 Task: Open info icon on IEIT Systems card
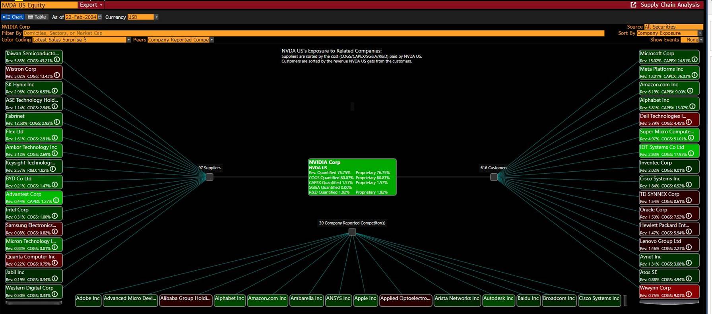pos(691,153)
